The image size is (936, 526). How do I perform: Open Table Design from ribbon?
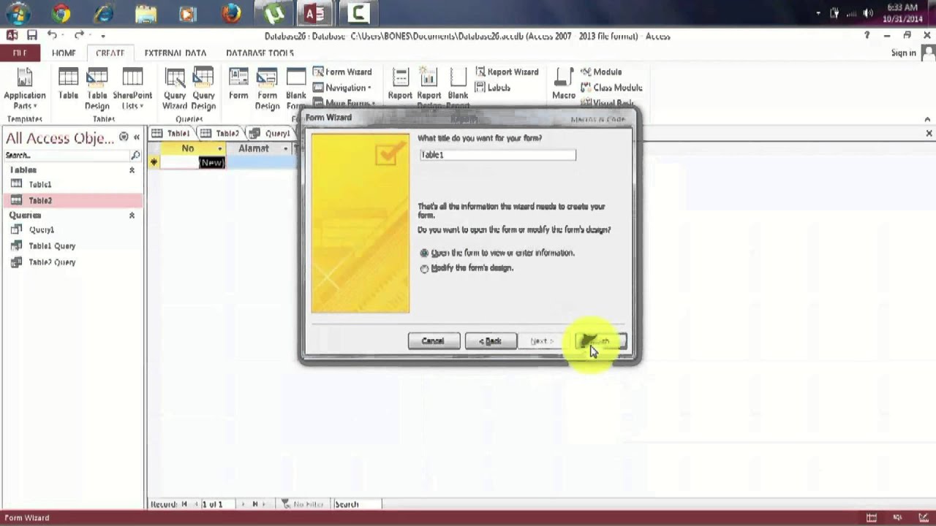(x=97, y=89)
